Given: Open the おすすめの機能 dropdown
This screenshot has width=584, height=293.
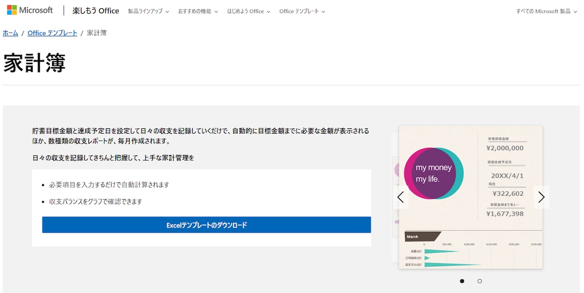Looking at the screenshot, I should (x=198, y=11).
